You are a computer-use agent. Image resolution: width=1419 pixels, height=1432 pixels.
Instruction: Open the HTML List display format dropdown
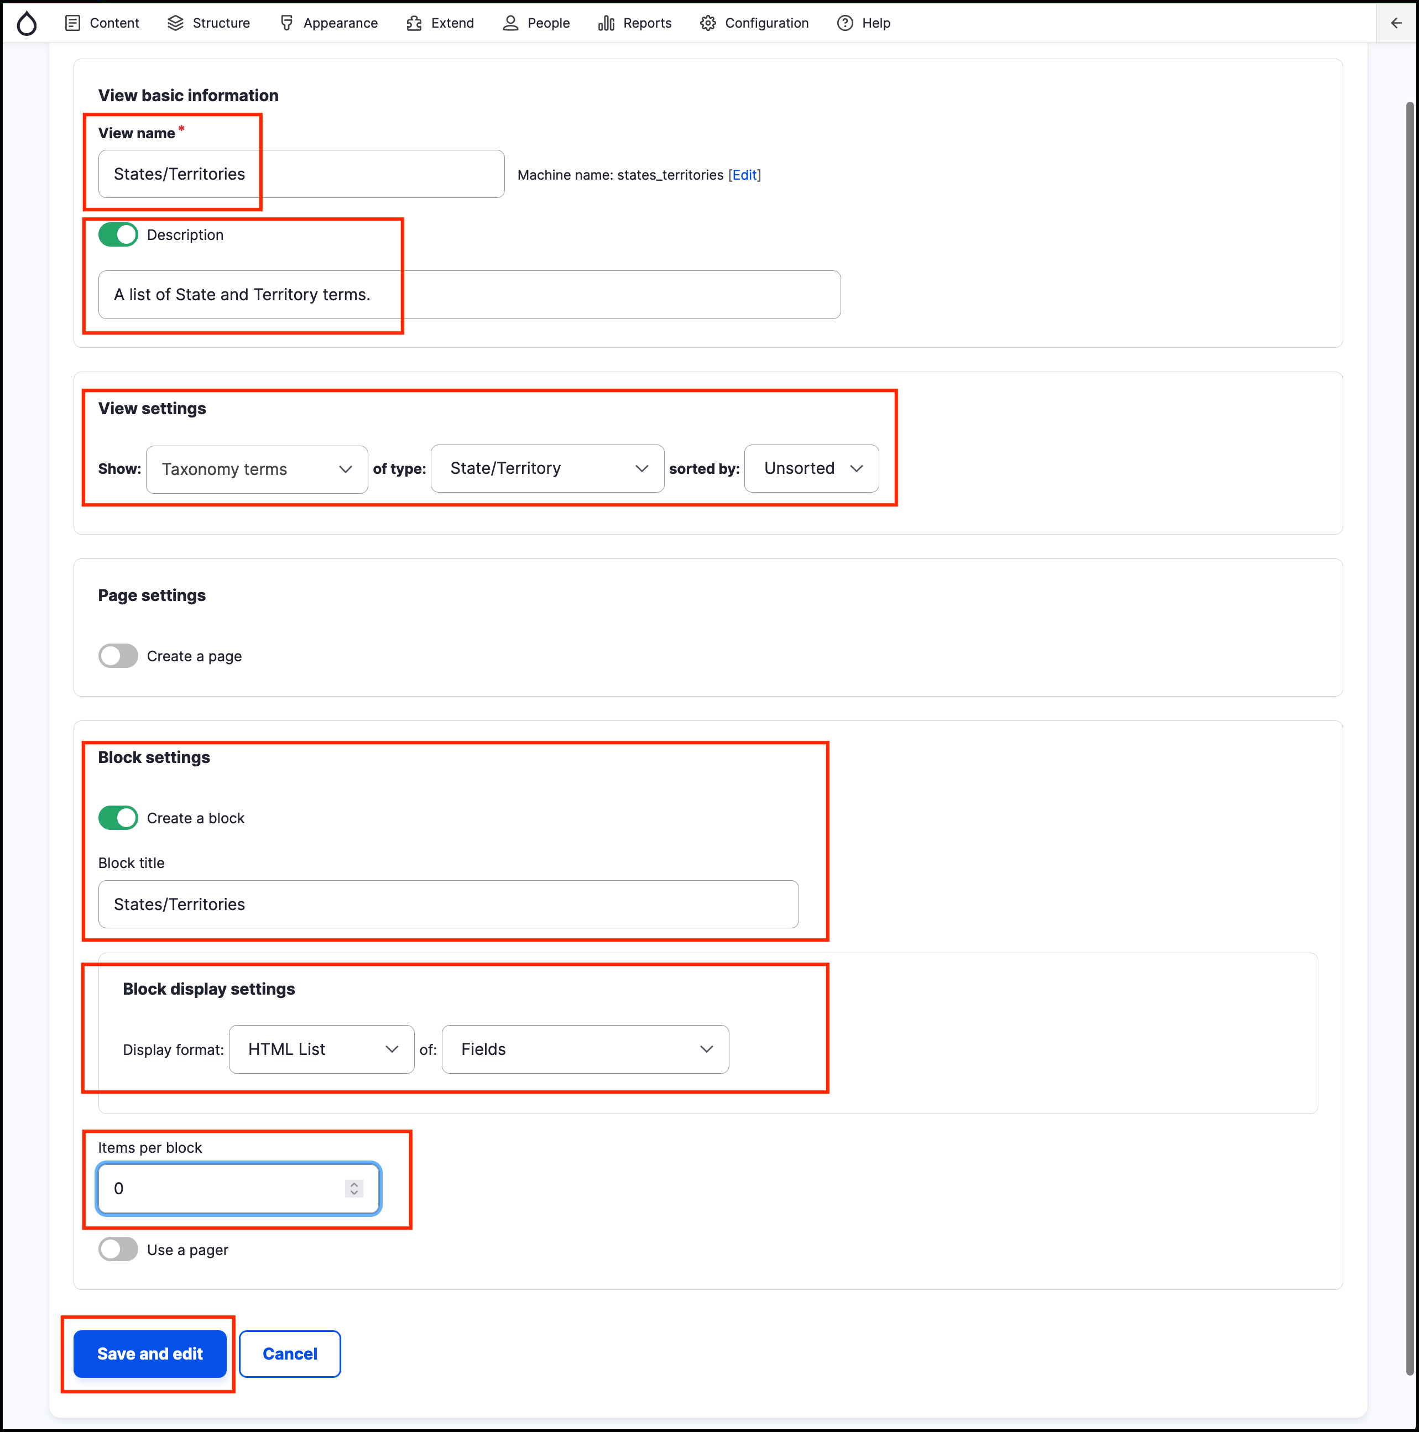point(321,1049)
